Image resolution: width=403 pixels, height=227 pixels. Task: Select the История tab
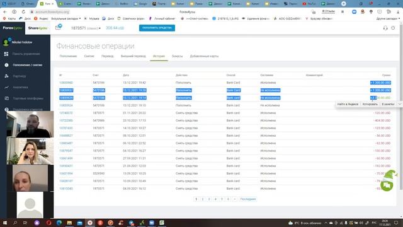coord(159,56)
